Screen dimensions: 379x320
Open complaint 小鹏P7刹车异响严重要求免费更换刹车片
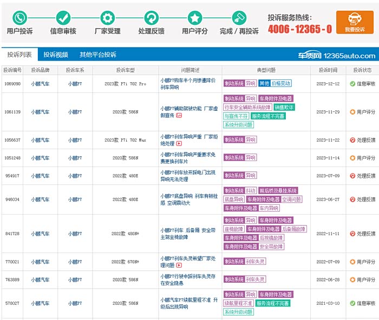point(188,158)
